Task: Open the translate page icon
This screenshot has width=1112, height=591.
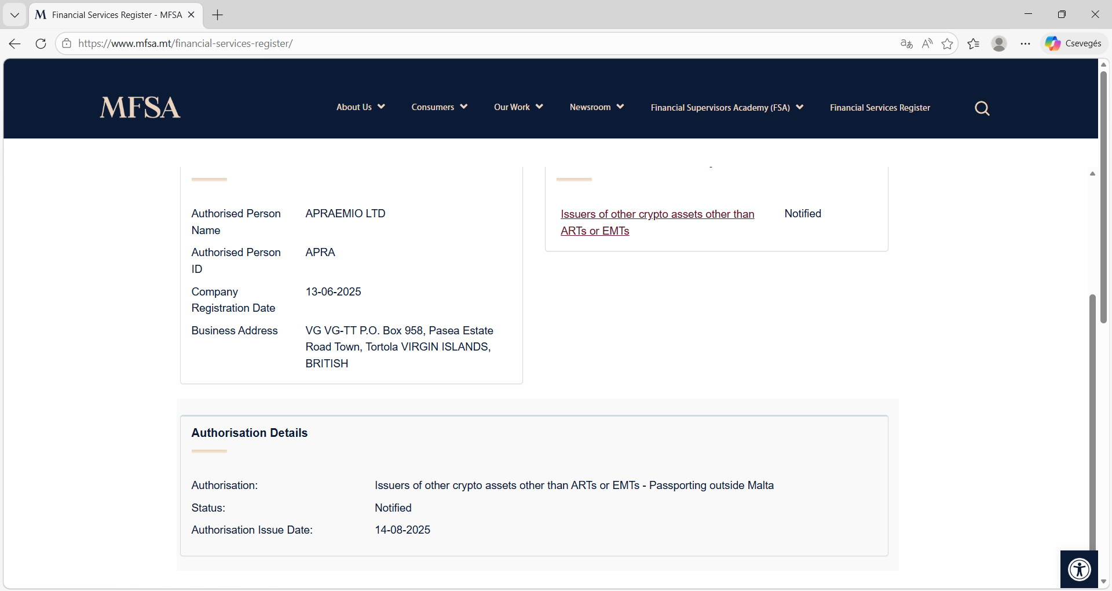Action: (x=906, y=43)
